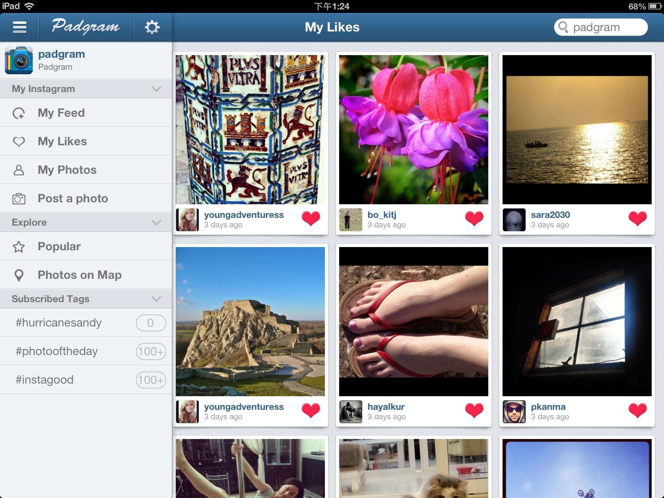
Task: Open sara2030 username link
Action: point(551,215)
